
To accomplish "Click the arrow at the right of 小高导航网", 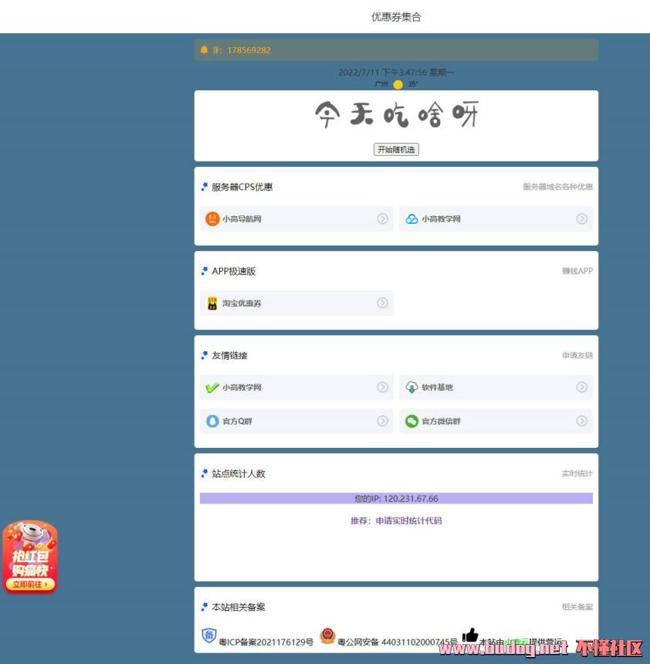I will pos(382,219).
